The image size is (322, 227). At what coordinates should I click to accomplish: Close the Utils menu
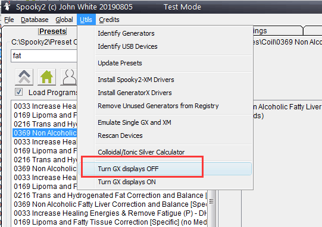pyautogui.click(x=86, y=20)
